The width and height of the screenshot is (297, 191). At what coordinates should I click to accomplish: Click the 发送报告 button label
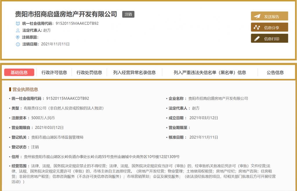coord(271,16)
